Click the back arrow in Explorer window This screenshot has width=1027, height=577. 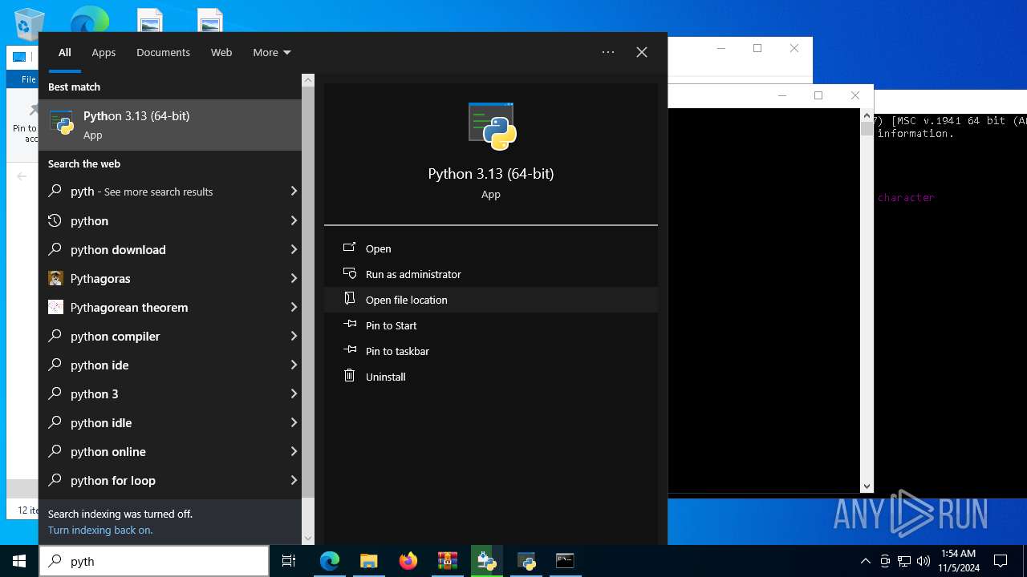click(x=22, y=176)
